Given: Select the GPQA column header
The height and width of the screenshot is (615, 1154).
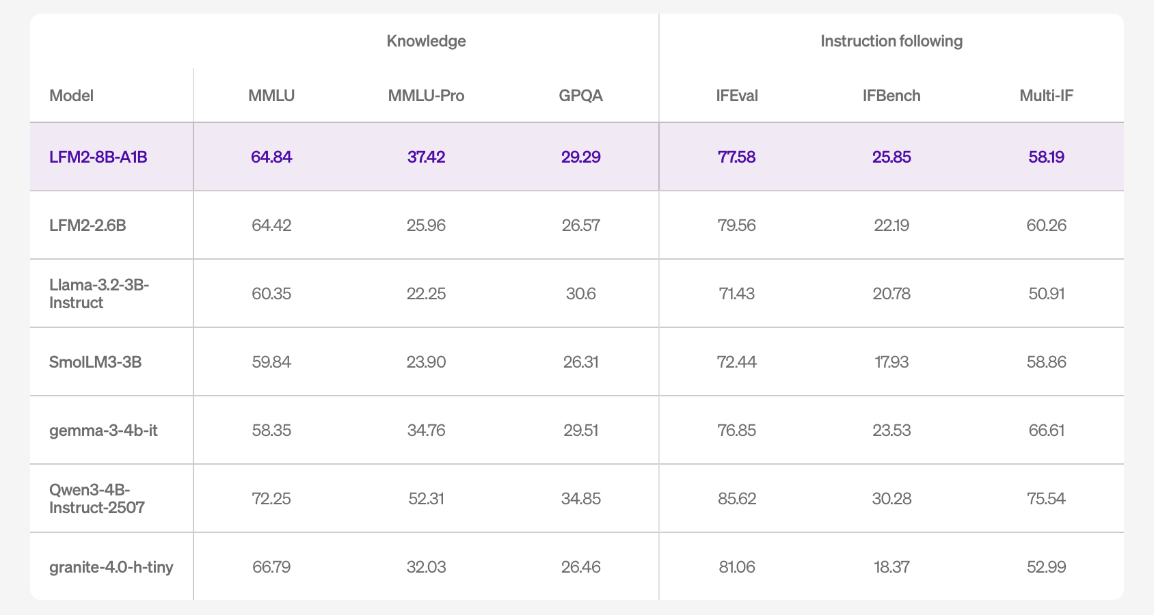Looking at the screenshot, I should (580, 96).
